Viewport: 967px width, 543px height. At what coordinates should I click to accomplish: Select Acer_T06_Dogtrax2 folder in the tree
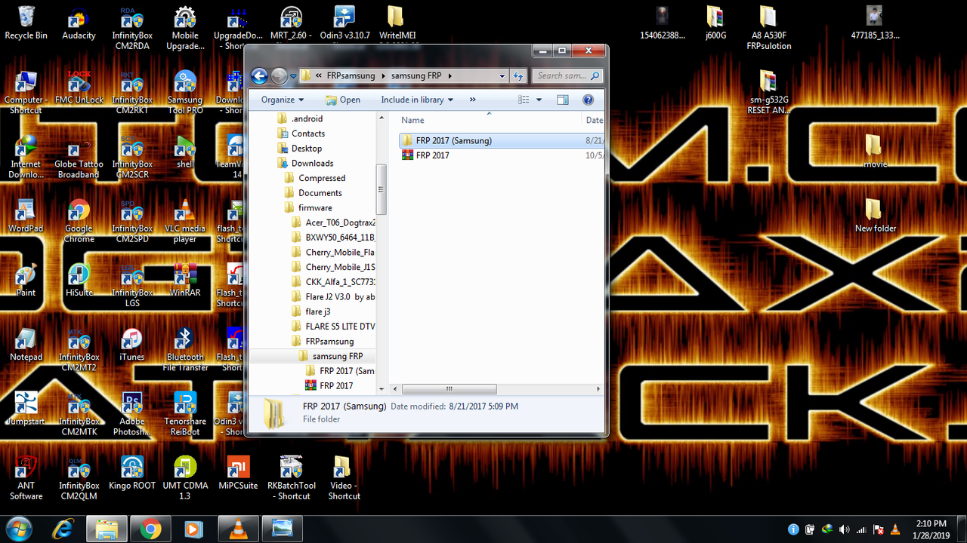pos(340,222)
